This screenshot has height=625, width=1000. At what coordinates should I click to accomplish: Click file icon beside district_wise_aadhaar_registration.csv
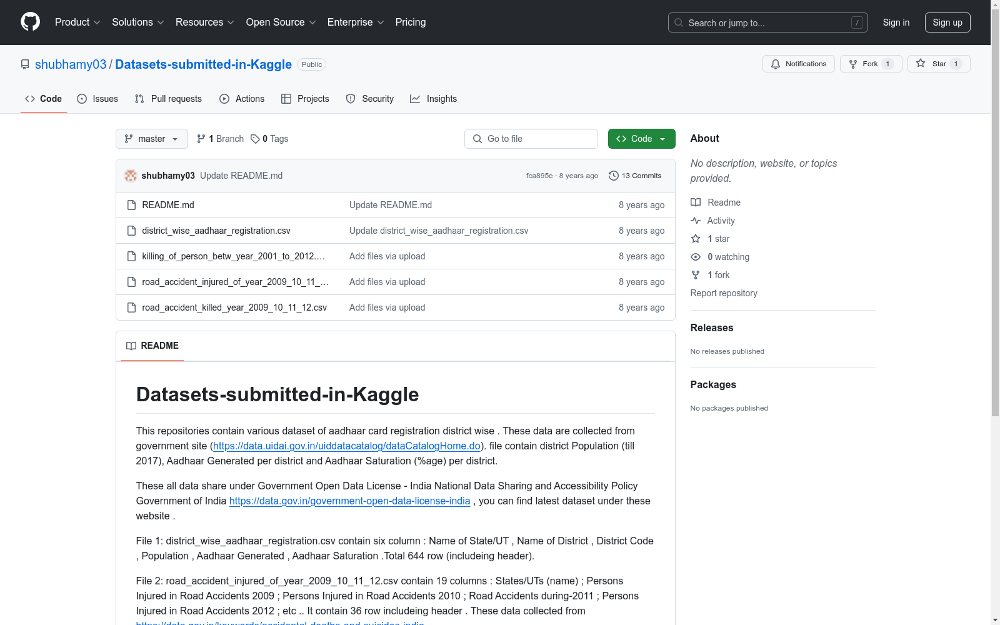pos(131,231)
